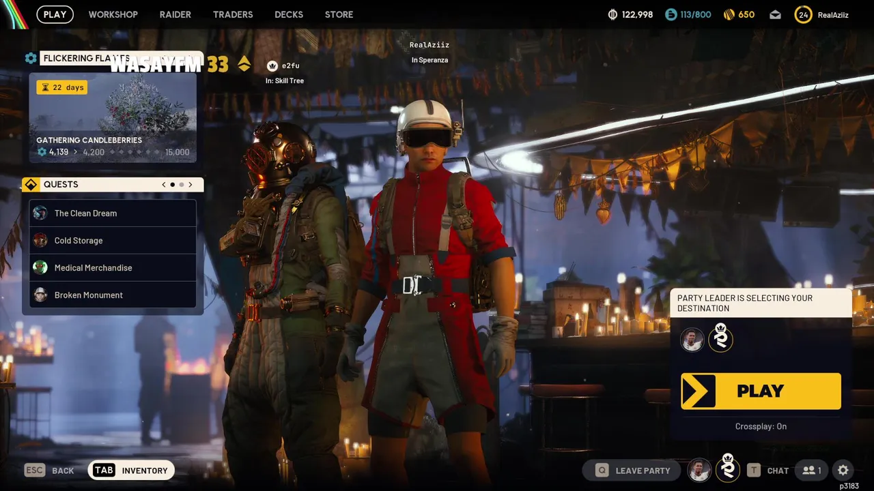
Task: Select the 15,000 event goal value
Action: (x=178, y=152)
